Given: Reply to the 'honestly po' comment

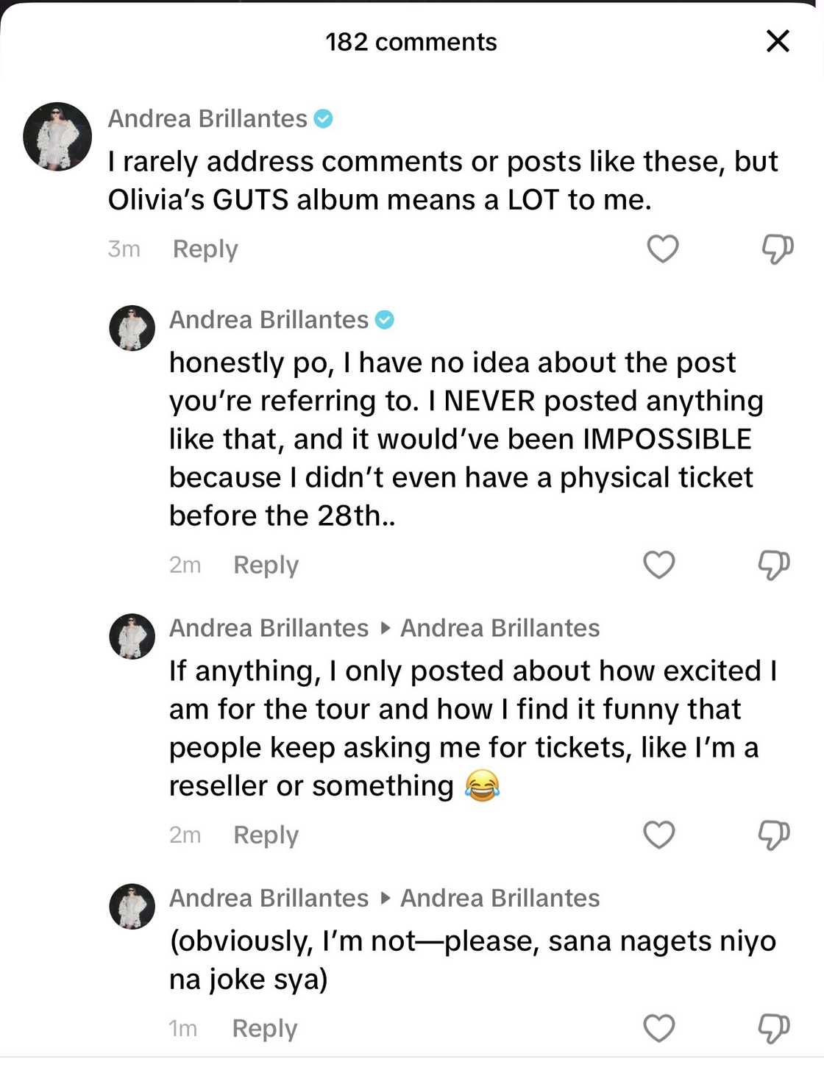Looking at the screenshot, I should [266, 565].
